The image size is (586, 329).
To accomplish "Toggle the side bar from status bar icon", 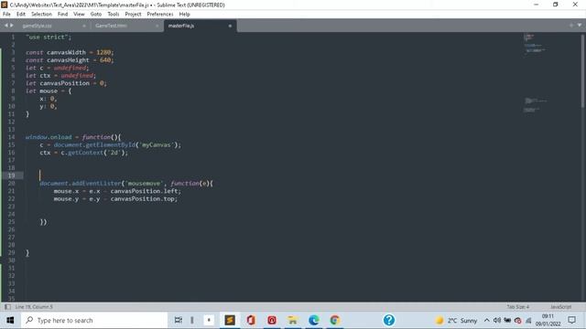I will point(7,307).
